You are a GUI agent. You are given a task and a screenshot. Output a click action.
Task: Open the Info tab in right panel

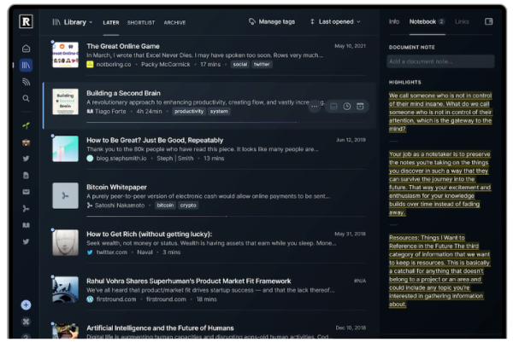point(394,21)
